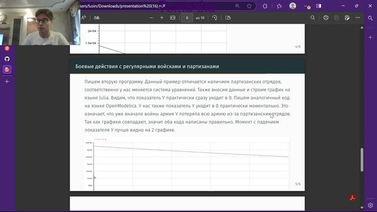Select the active PDF vertical tab
The width and height of the screenshot is (377, 212).
[x=7, y=69]
